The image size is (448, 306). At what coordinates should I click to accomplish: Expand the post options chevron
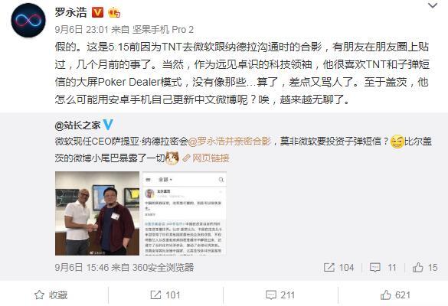(x=433, y=5)
